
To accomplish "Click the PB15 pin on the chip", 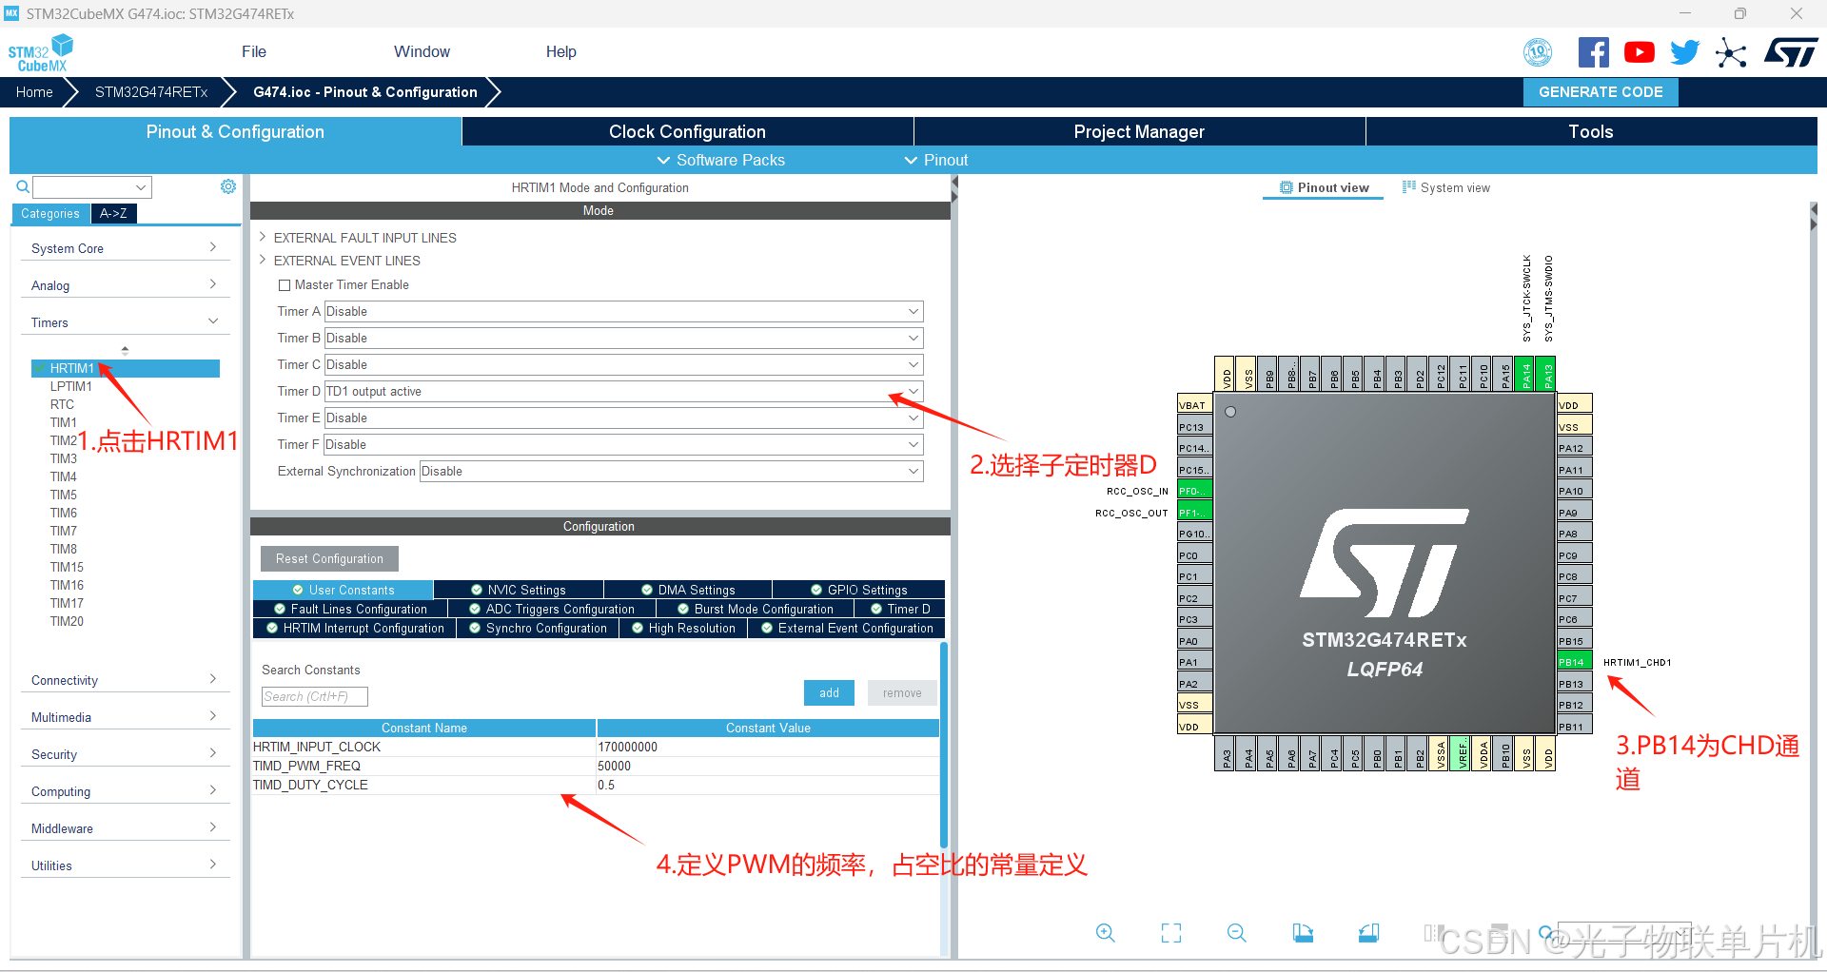I will (1574, 641).
